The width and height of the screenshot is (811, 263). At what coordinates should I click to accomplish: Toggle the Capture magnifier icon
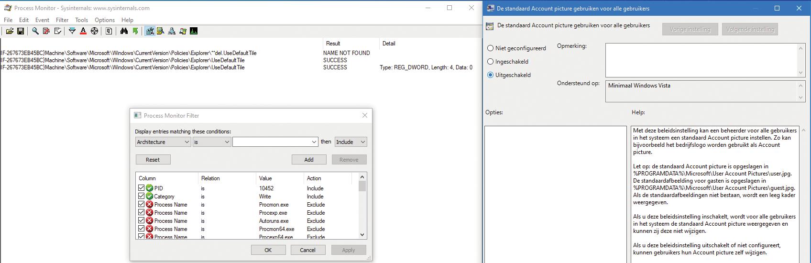[x=35, y=31]
